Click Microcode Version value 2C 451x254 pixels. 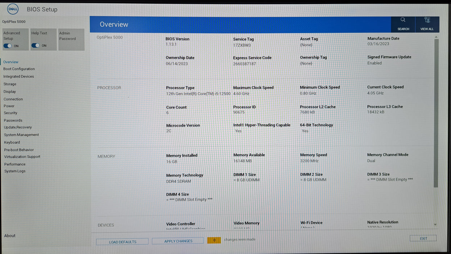(169, 131)
